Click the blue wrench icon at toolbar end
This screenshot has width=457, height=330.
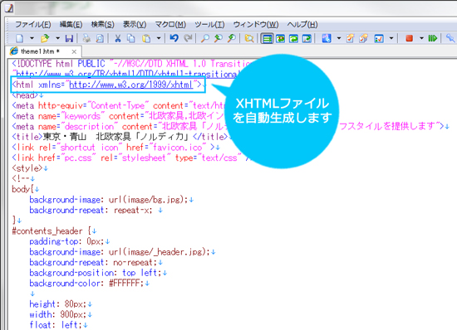tap(450, 38)
